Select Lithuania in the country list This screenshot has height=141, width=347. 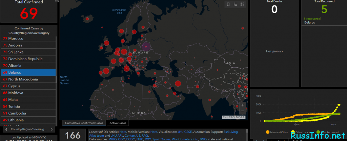click(x=28, y=120)
